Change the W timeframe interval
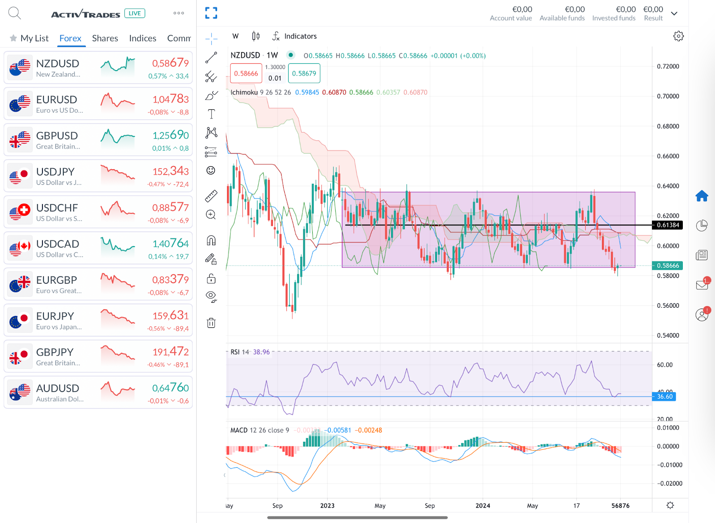The image size is (715, 523). tap(236, 36)
